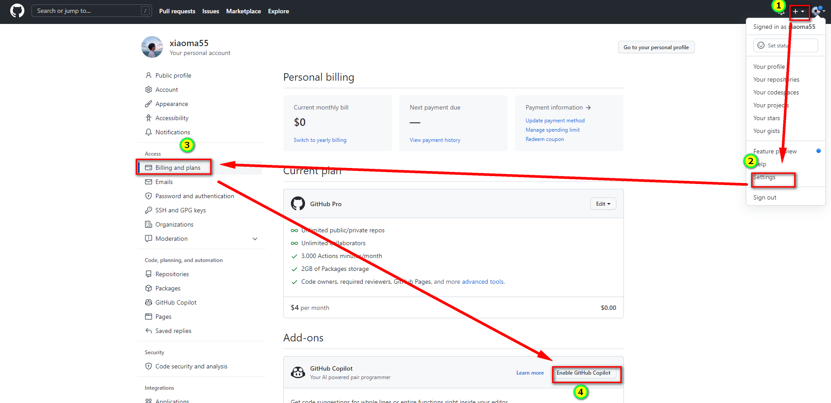The height and width of the screenshot is (403, 831).
Task: Click Go to your personal profile
Action: tap(656, 47)
